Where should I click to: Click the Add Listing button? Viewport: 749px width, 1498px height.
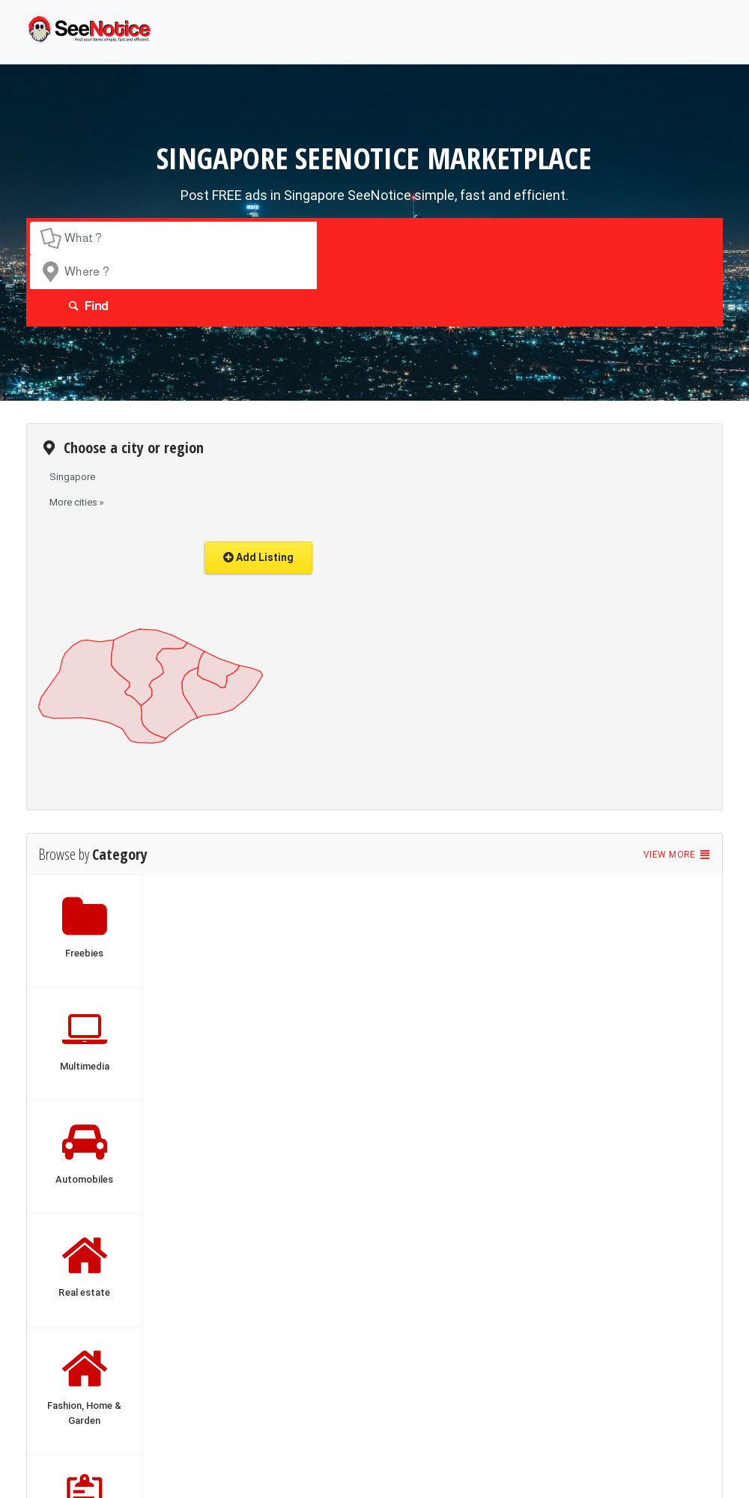(x=258, y=557)
